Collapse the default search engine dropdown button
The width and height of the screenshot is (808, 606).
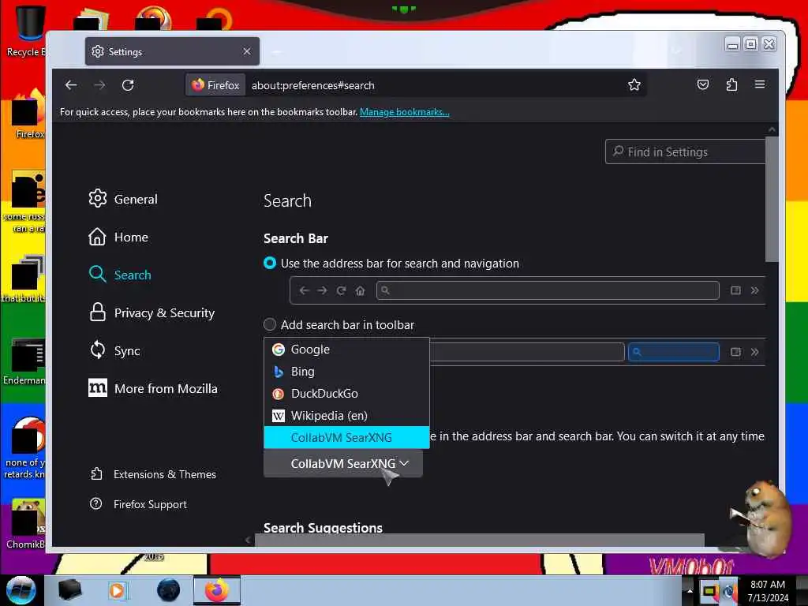click(x=342, y=463)
